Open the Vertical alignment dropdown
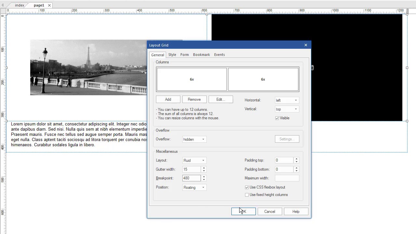 coord(287,109)
